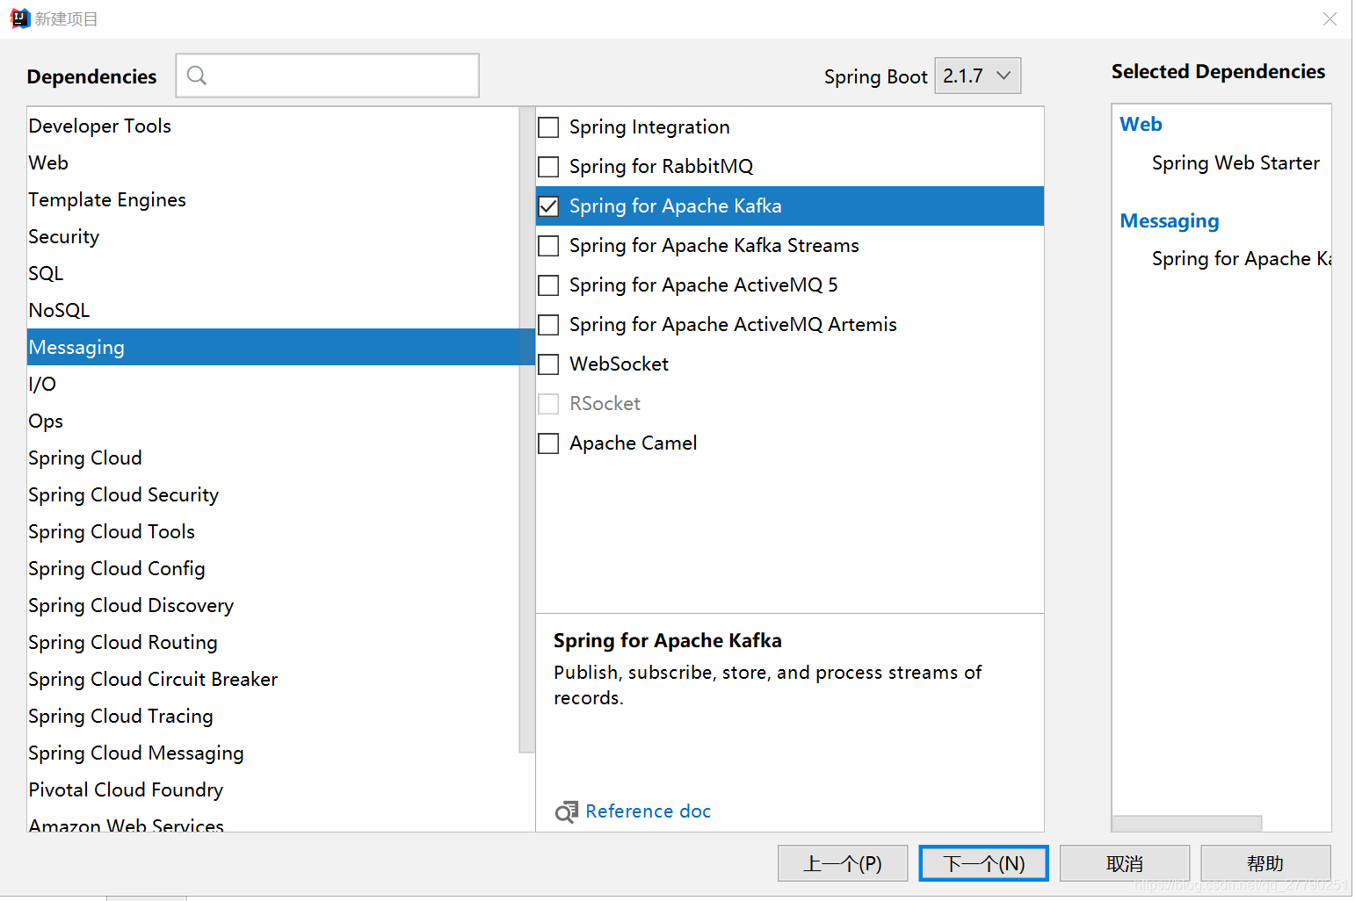Click the Reference doc icon
The image size is (1355, 901).
click(x=567, y=811)
